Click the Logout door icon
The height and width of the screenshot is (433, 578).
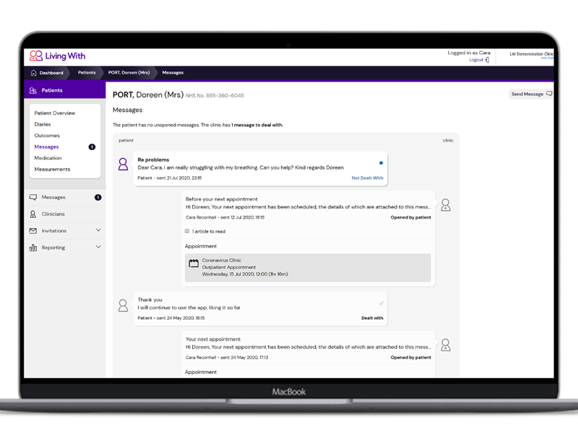487,60
